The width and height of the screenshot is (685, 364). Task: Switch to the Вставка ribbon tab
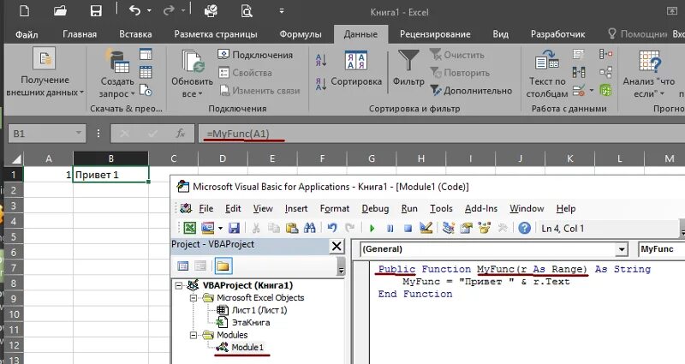tap(135, 34)
